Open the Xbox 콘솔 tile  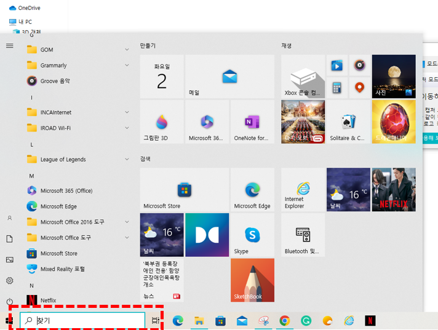point(303,76)
